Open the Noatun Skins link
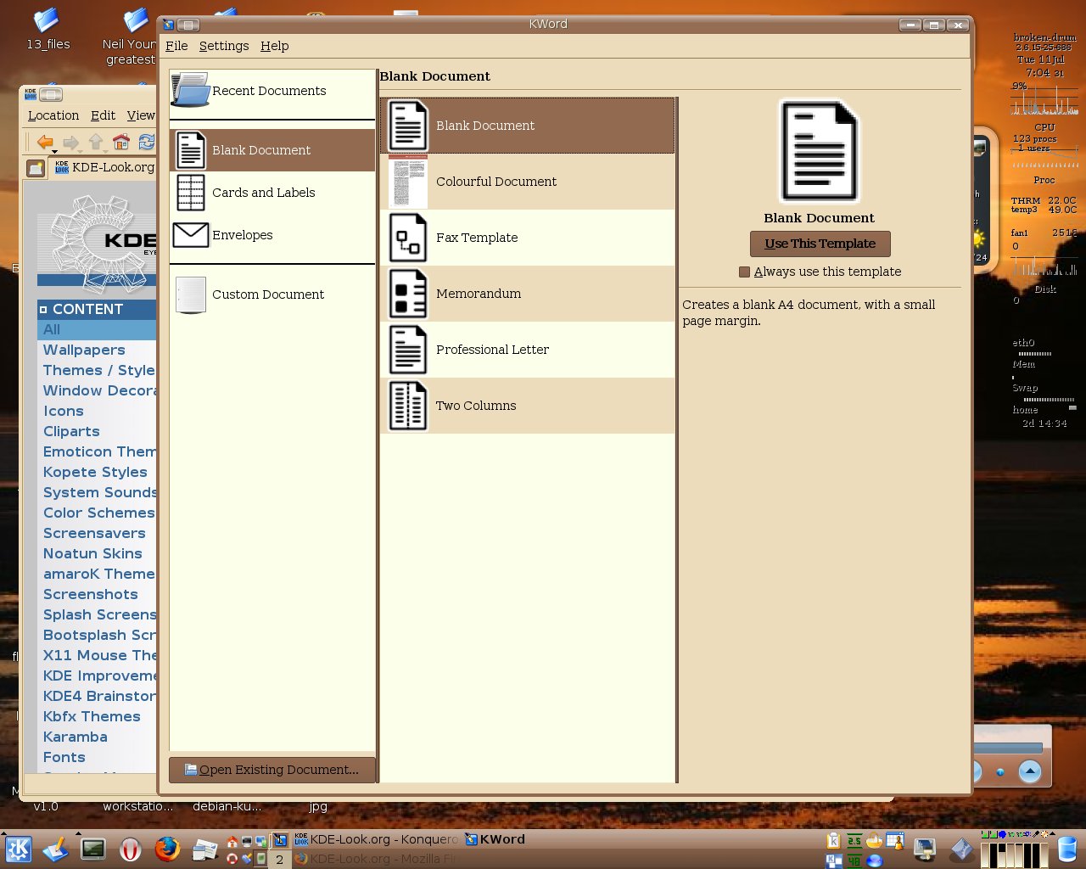The image size is (1086, 869). tap(92, 553)
